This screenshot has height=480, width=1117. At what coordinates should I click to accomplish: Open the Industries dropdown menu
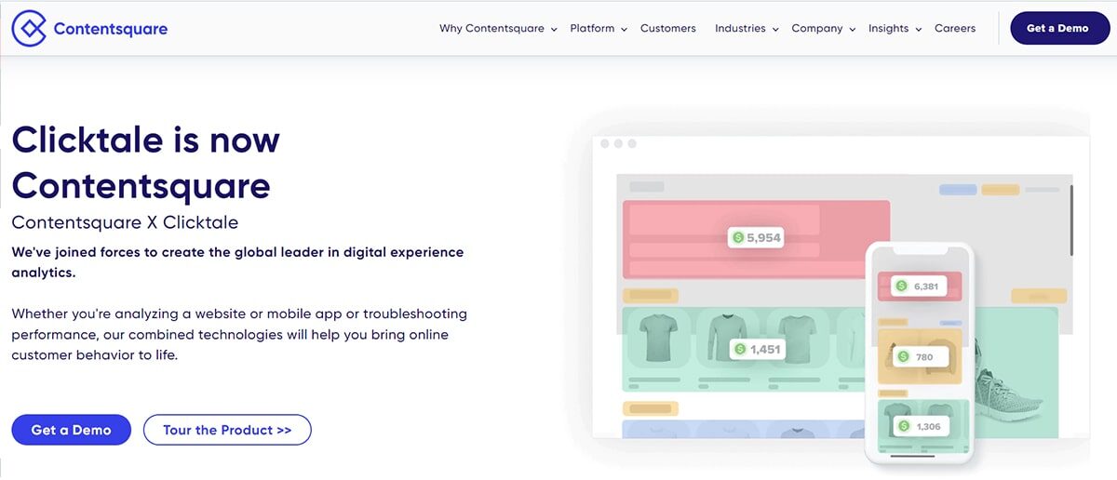(747, 29)
